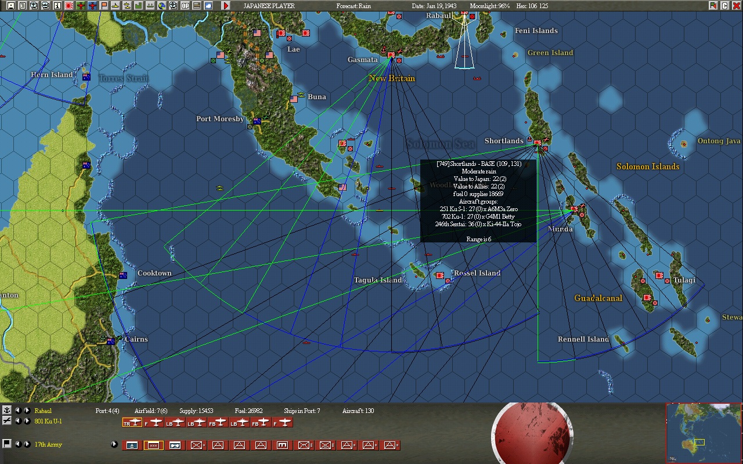
Task: Click the 'Airfield: 7(6)' value
Action: coord(151,411)
